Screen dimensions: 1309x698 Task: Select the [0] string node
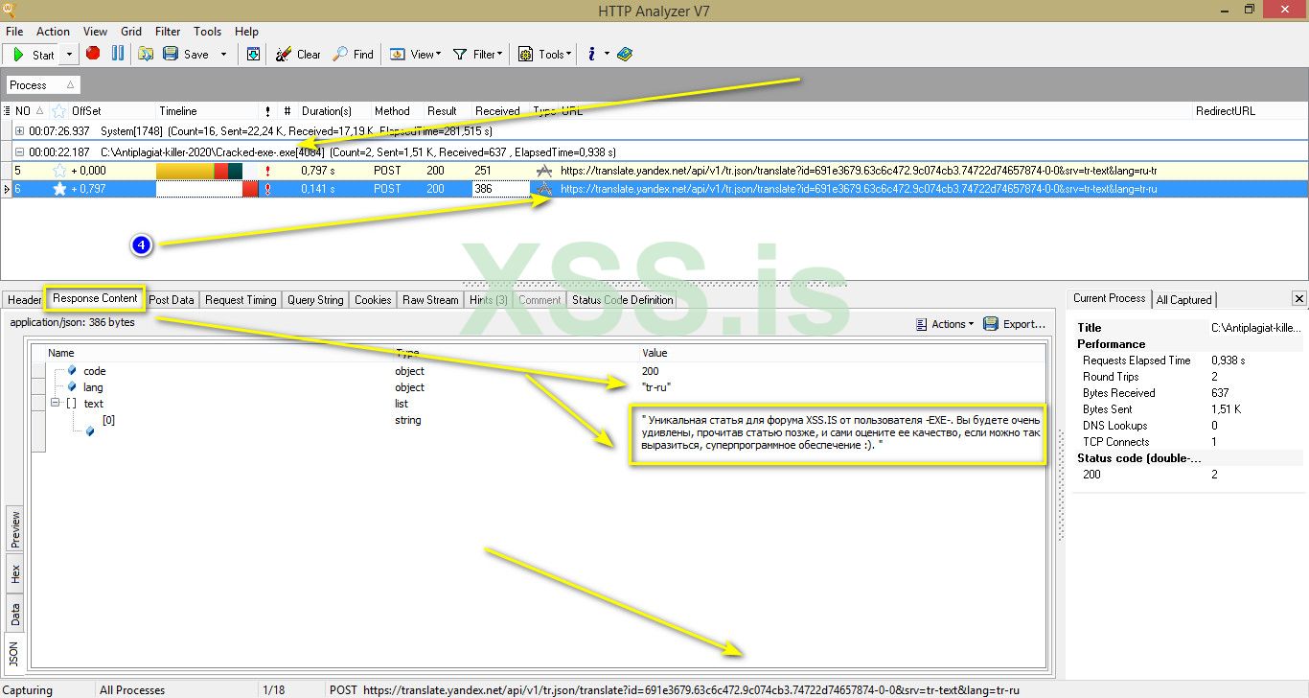108,420
